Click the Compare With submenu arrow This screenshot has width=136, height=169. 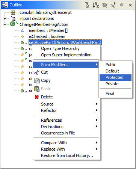click(x=96, y=142)
